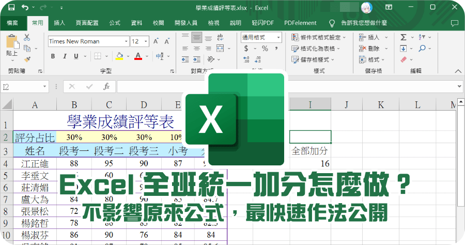This screenshot has height=245, width=465.
Task: Apply comma style
Action: [276, 48]
